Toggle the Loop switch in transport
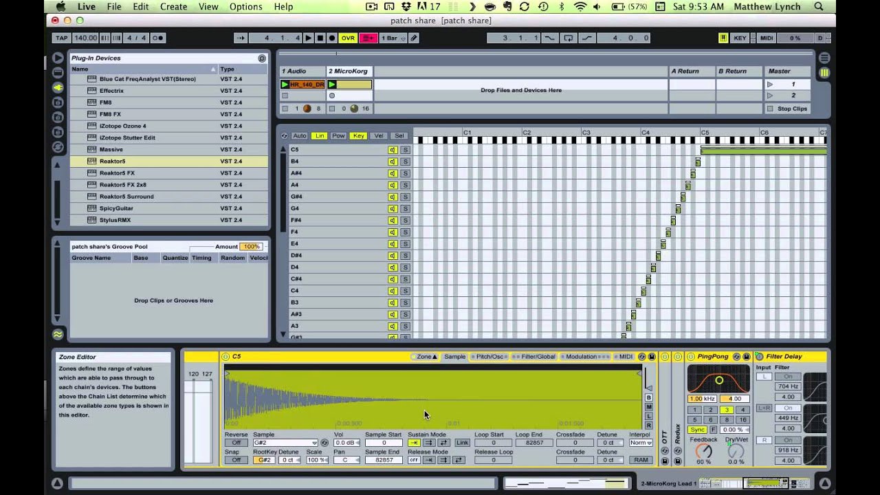 [x=569, y=38]
